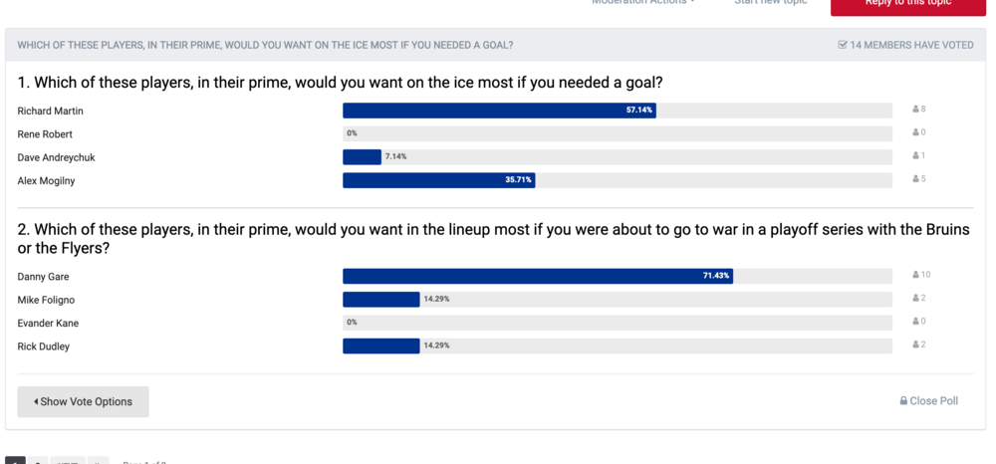996x464 pixels.
Task: Click voter icon for Mike Foligno's row
Action: click(916, 298)
